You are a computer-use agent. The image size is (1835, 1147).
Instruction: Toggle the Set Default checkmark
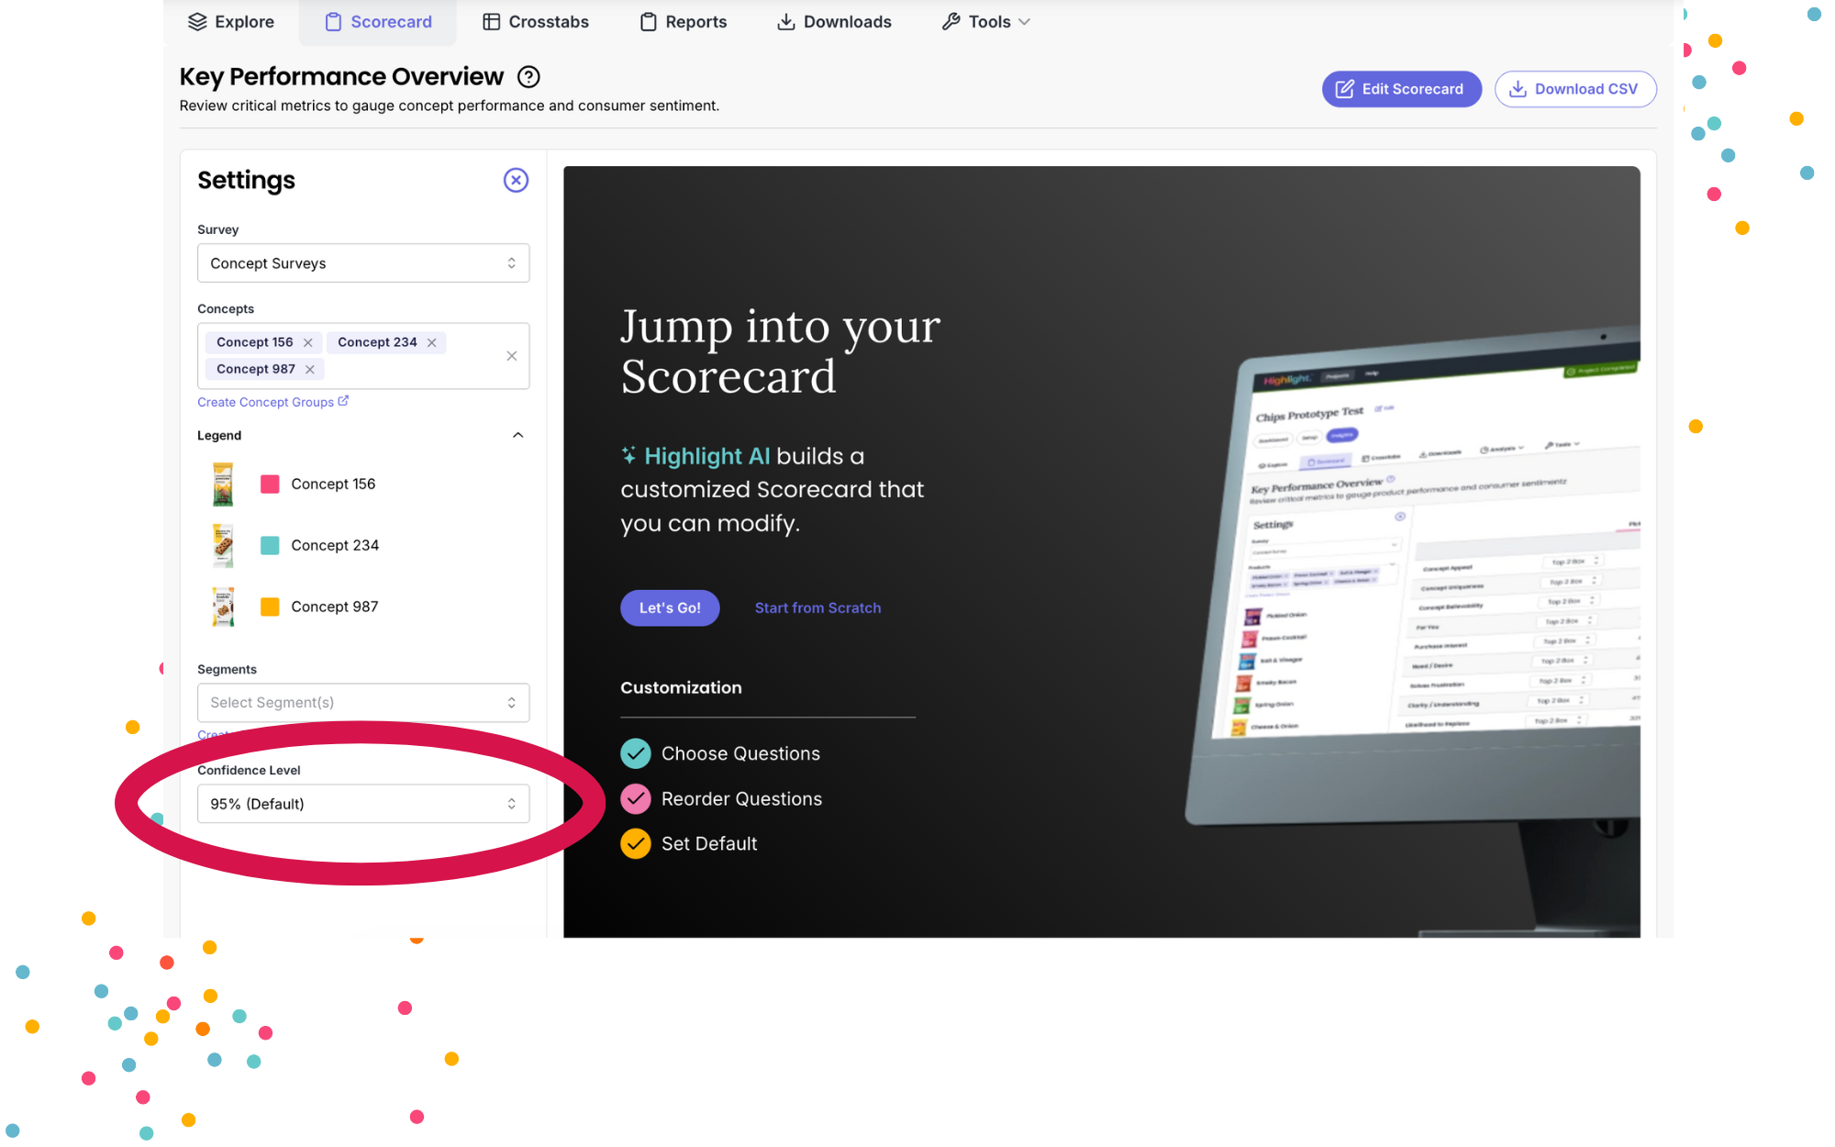(x=635, y=843)
